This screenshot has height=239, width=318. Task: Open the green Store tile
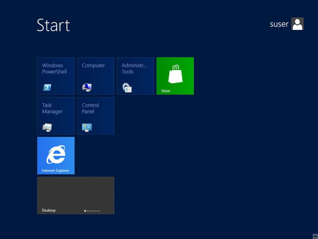(175, 76)
